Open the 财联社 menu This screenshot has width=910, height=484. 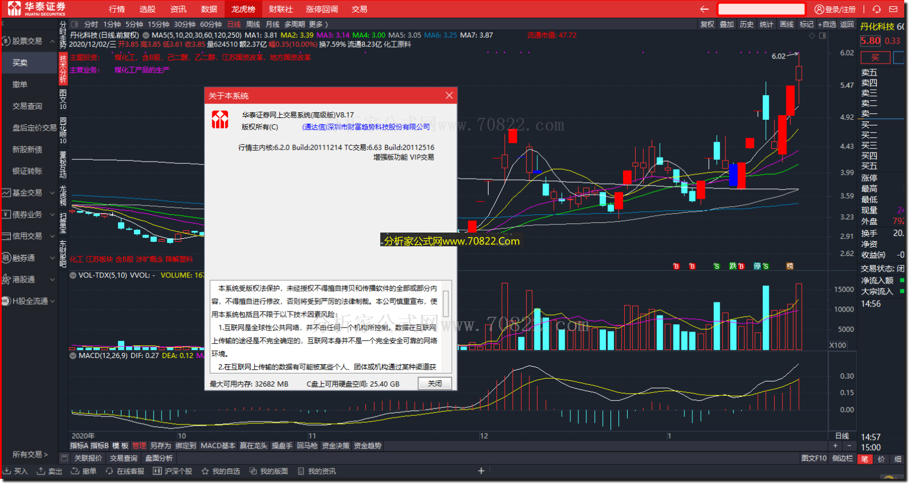click(281, 9)
